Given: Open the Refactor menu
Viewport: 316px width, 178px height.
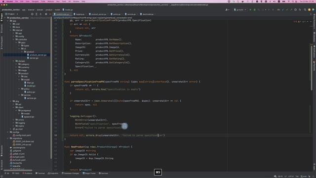Looking at the screenshot, I should point(51,1).
